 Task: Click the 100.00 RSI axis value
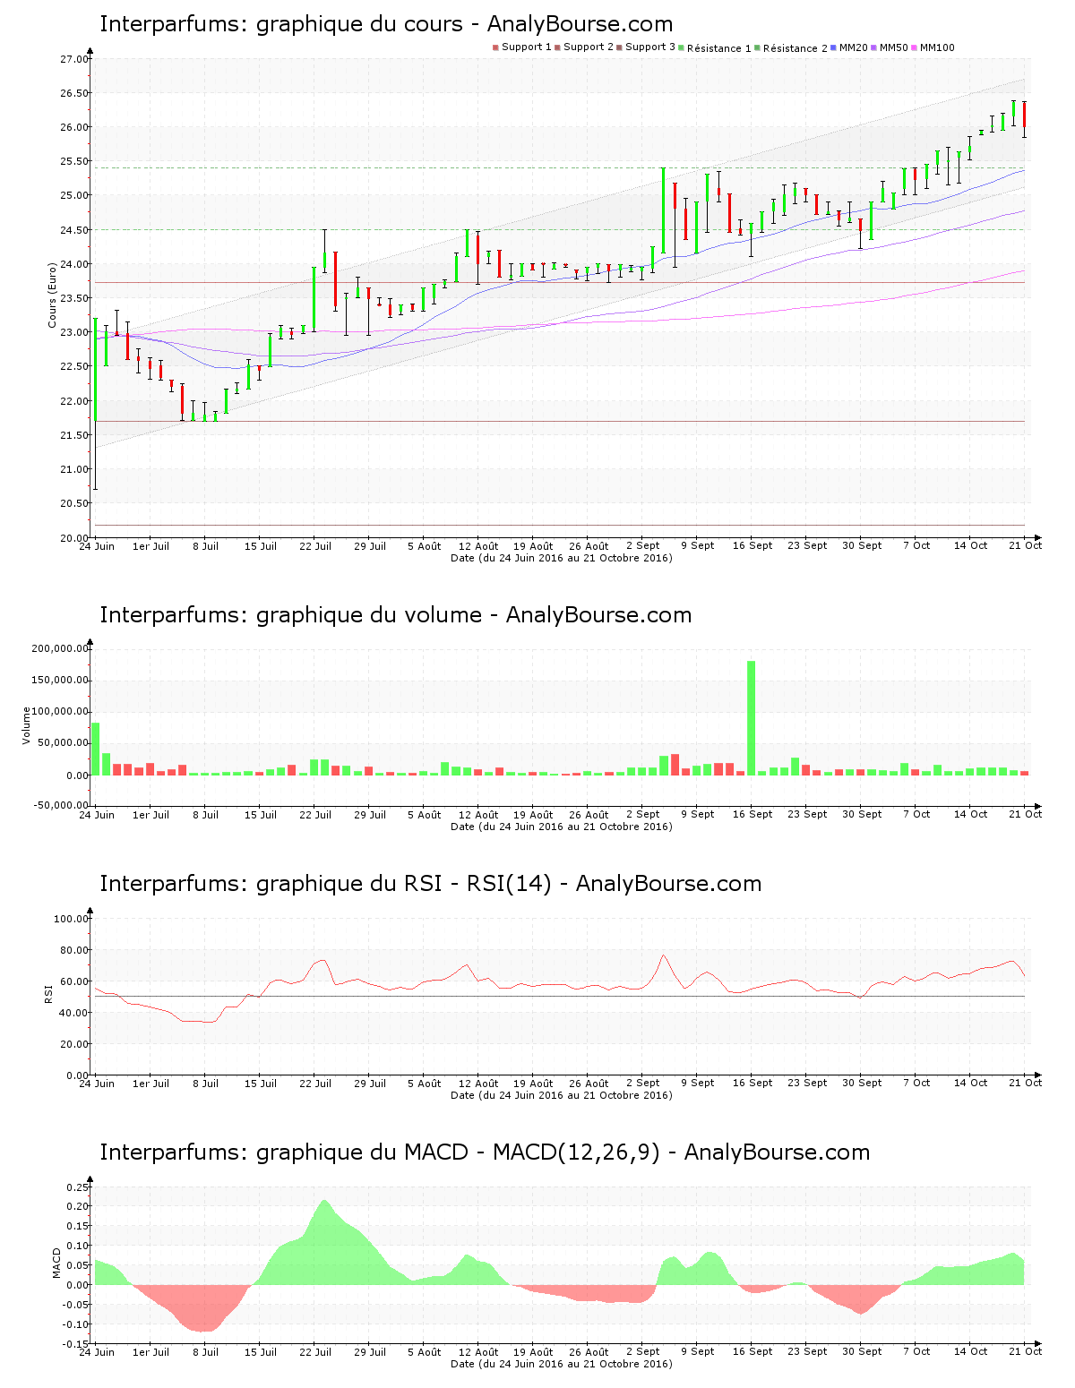[x=72, y=919]
